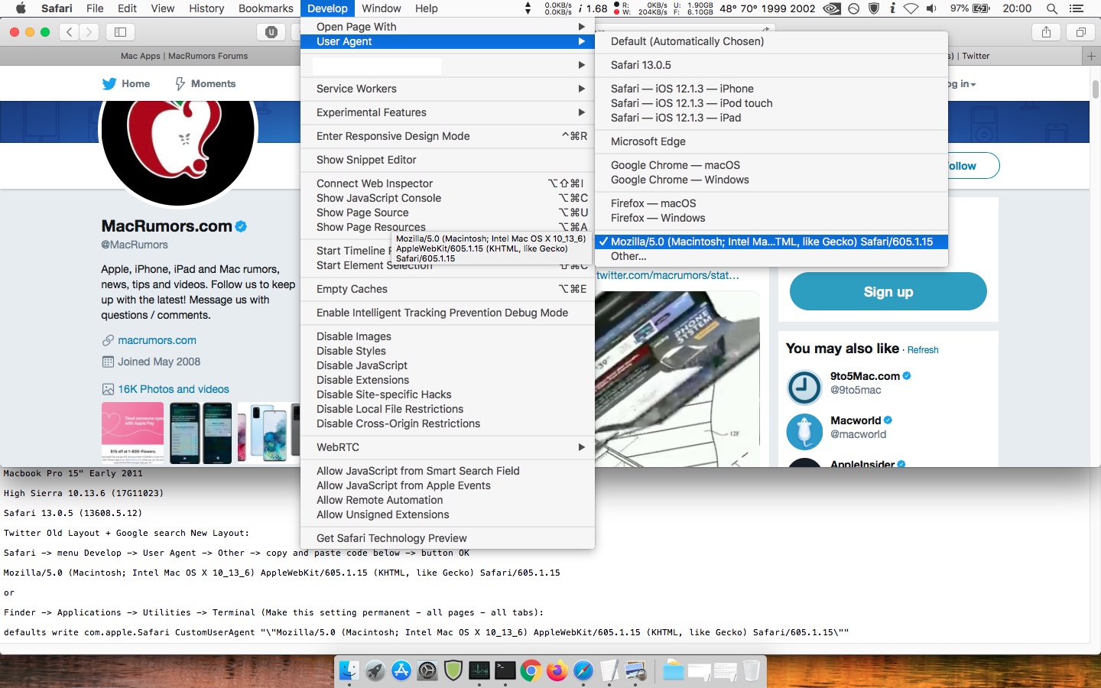Open Notification Center list icon
Viewport: 1101px width, 688px height.
point(1077,8)
